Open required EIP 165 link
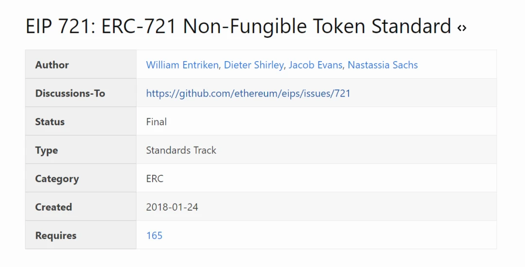 [155, 235]
